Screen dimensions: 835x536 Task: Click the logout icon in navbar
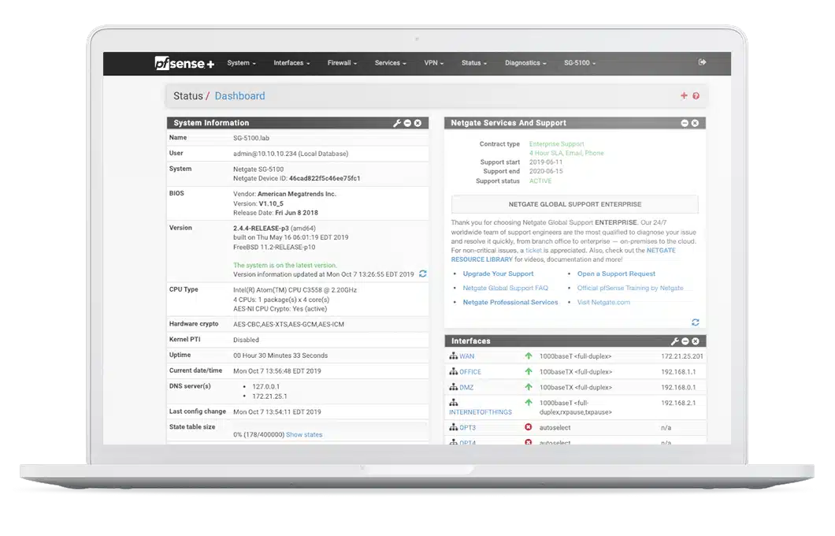[x=702, y=62]
